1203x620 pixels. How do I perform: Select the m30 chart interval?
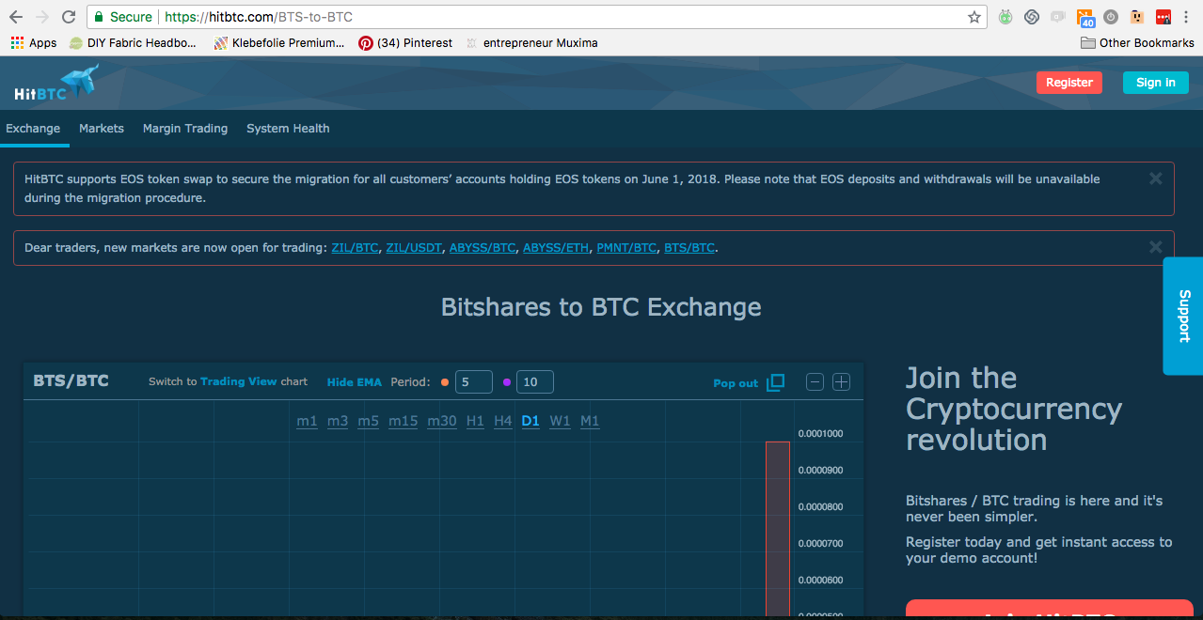point(442,421)
